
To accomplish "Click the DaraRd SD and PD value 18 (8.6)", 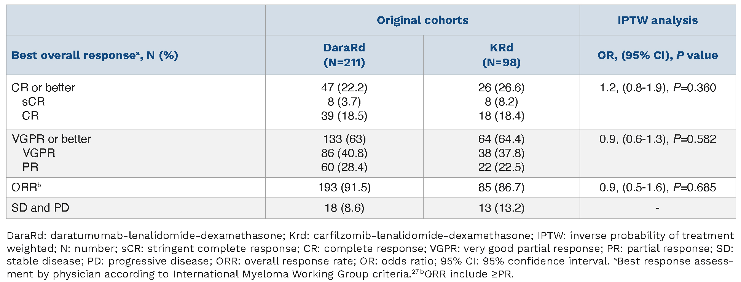I will 344,208.
